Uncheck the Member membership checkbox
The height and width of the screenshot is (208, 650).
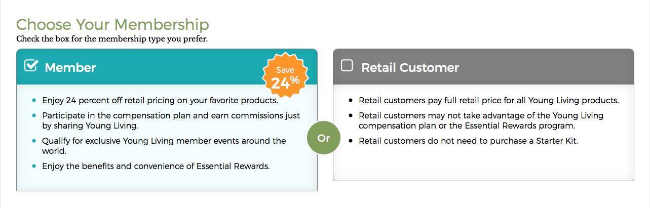31,66
